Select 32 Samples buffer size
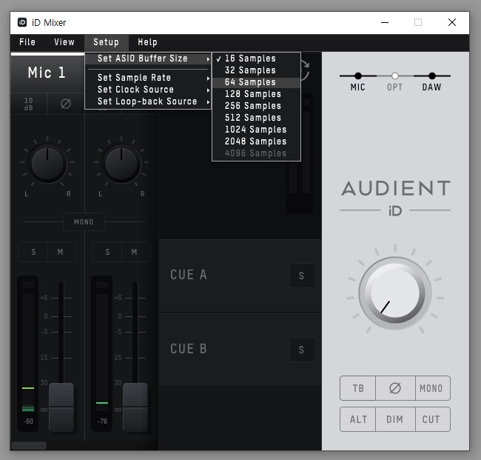 pyautogui.click(x=256, y=70)
